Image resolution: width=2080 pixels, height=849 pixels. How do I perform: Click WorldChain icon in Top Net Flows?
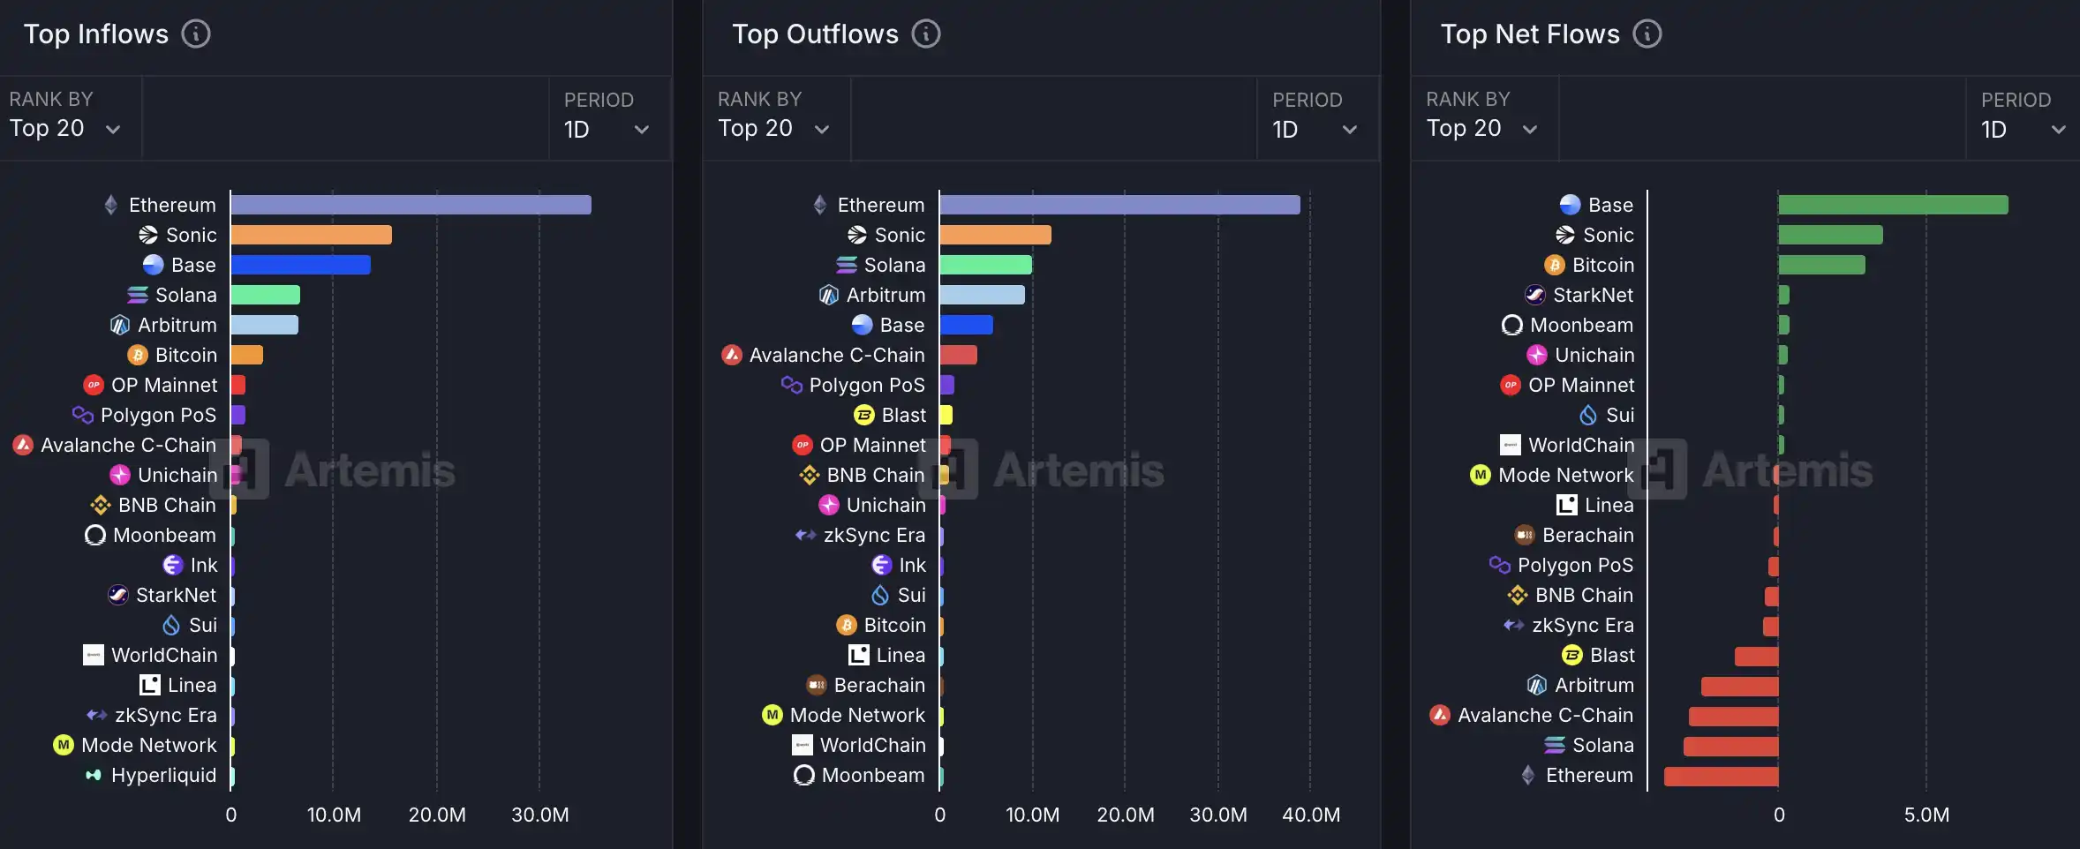[x=1511, y=445]
